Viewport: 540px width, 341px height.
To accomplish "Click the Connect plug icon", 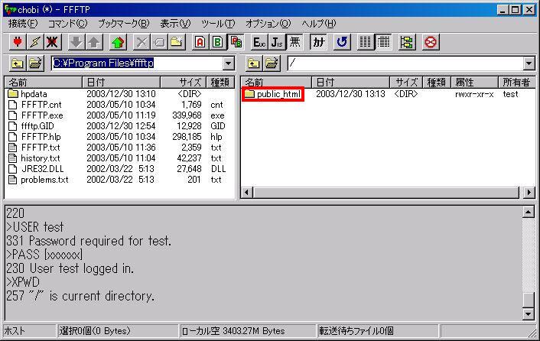I will click(15, 41).
